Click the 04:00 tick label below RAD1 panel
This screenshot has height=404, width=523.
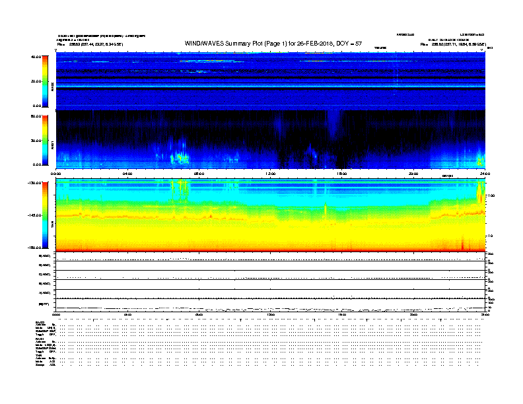tap(127, 174)
